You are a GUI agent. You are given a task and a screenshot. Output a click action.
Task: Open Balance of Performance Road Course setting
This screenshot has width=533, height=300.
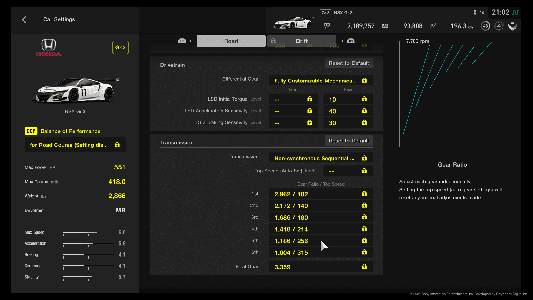click(x=75, y=145)
